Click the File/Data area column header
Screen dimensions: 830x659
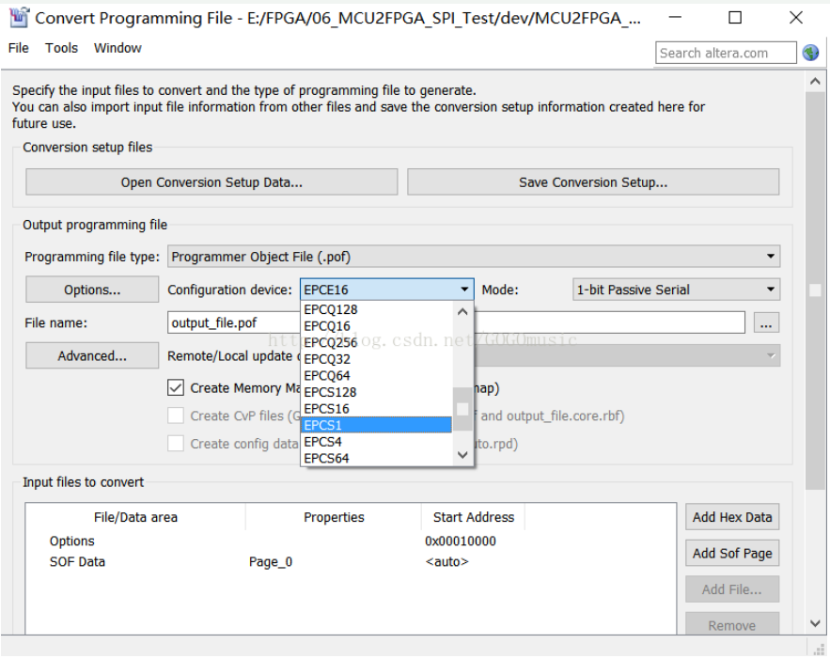coord(135,517)
